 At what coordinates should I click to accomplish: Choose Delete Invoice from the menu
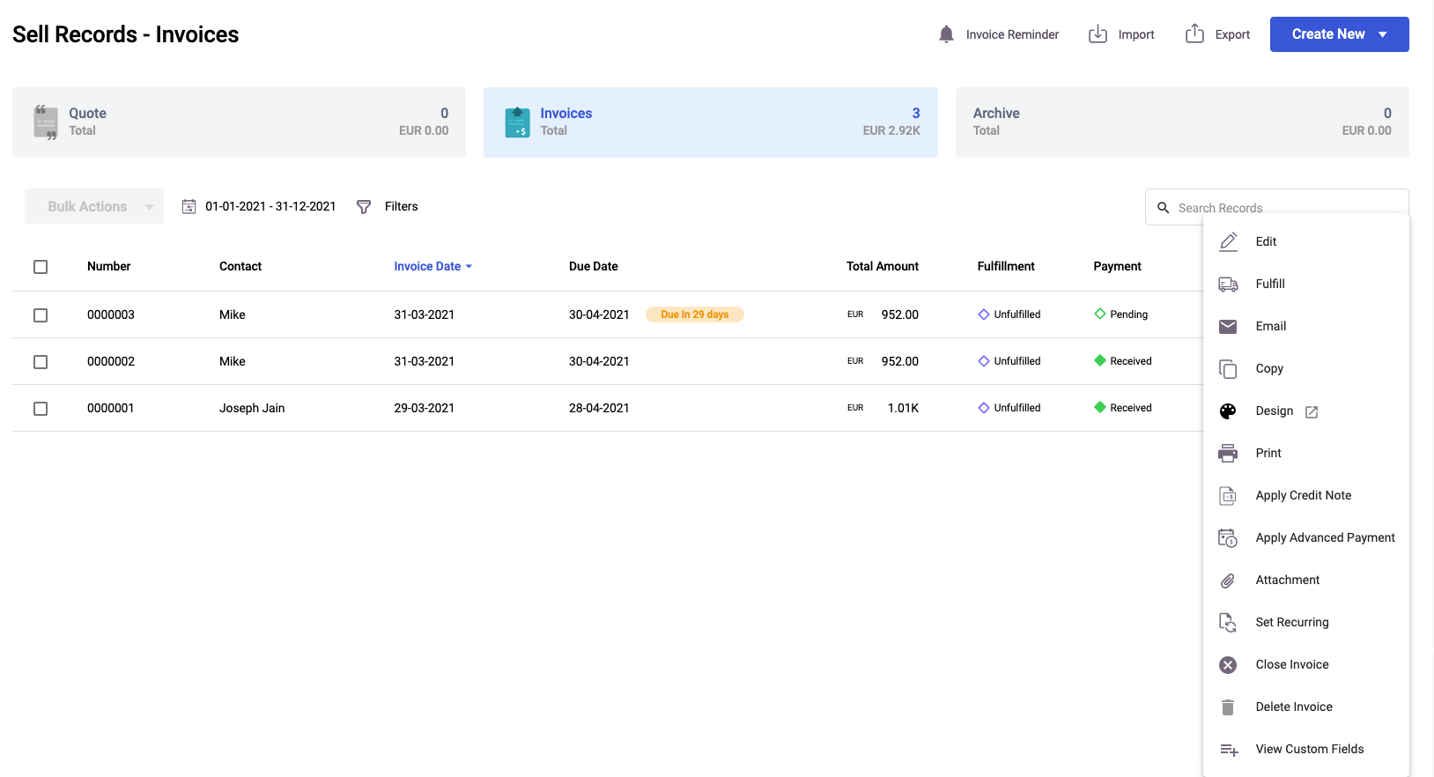(1306, 707)
